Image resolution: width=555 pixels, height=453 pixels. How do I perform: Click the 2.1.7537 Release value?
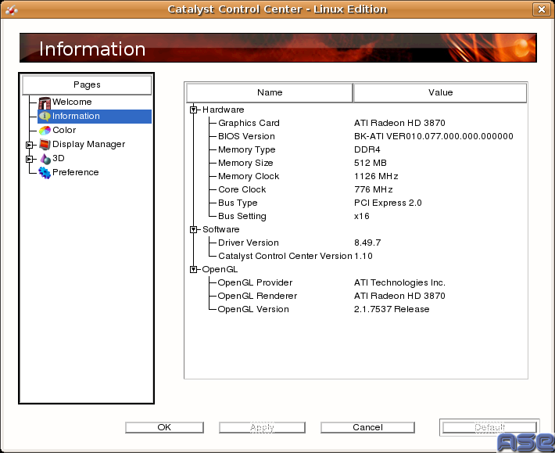point(392,309)
